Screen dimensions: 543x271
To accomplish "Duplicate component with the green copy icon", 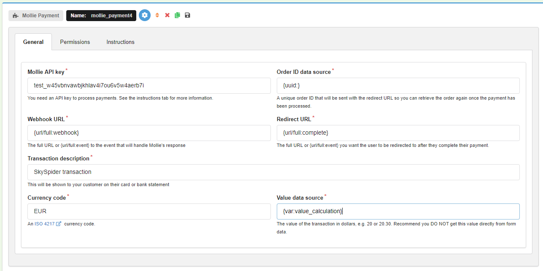I will (x=177, y=15).
